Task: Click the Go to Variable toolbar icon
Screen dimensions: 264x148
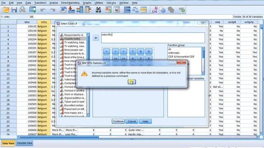Action: 71,10
